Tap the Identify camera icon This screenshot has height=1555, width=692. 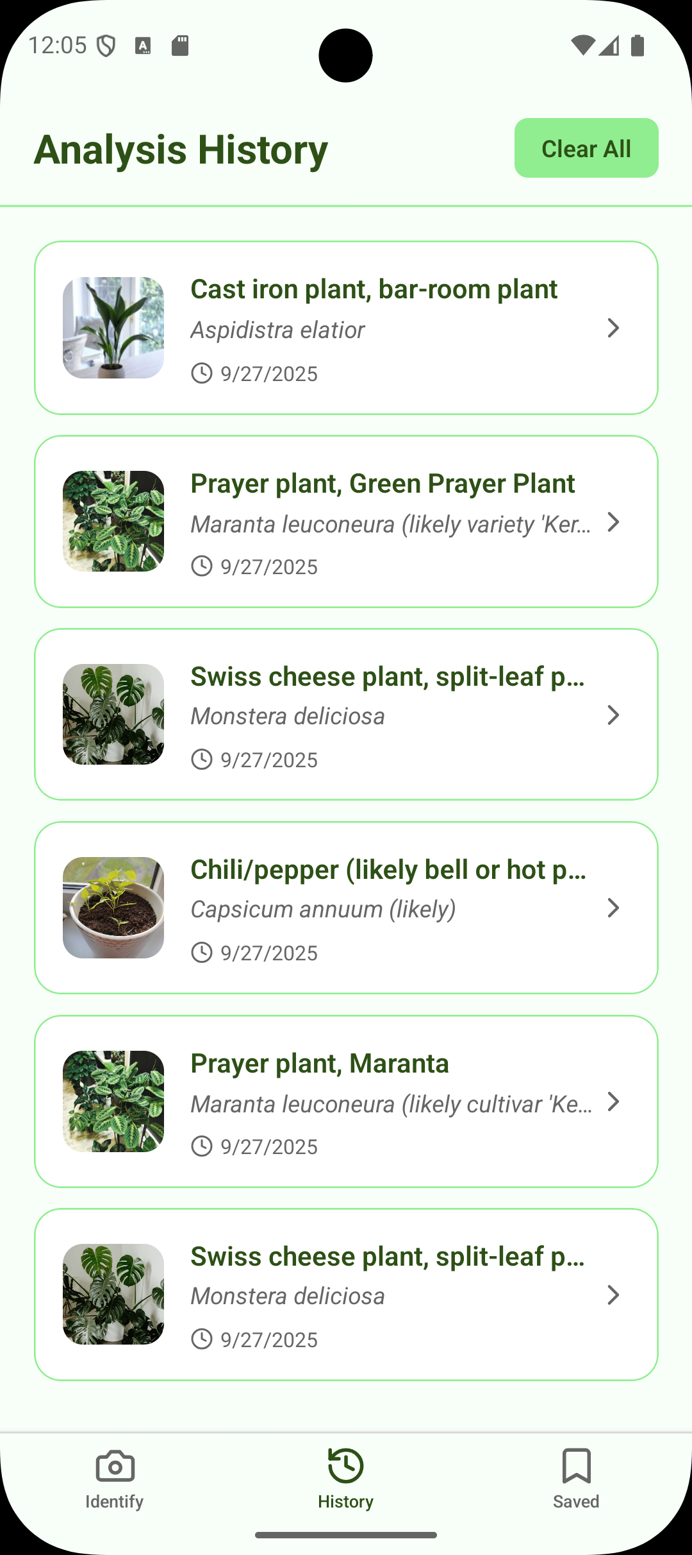click(115, 1466)
